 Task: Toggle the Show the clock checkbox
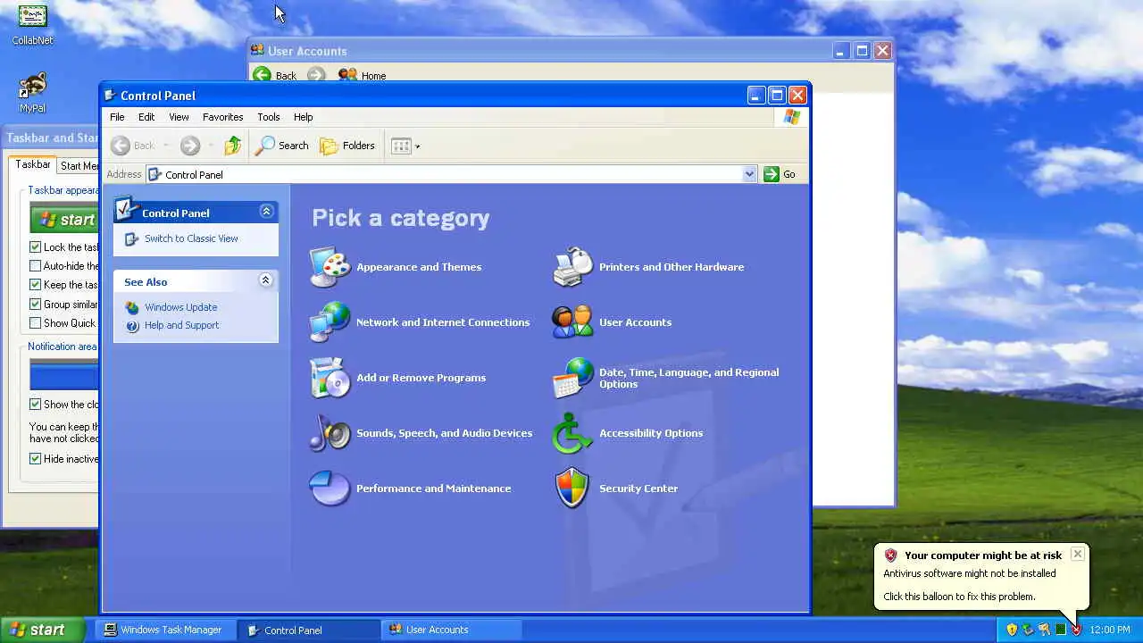(x=36, y=405)
